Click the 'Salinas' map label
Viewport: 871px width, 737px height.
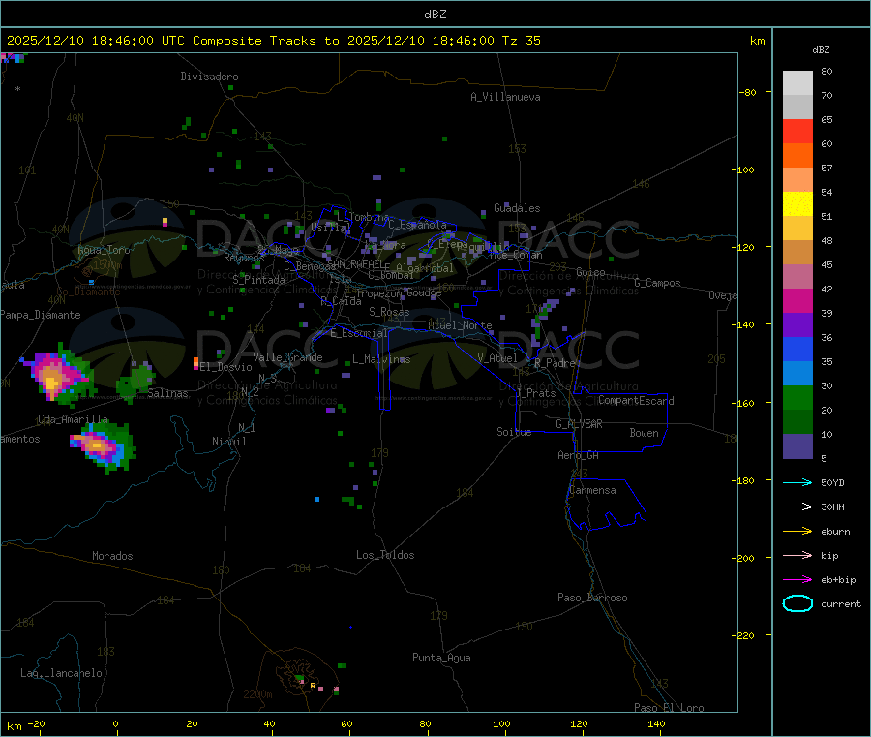pyautogui.click(x=167, y=393)
